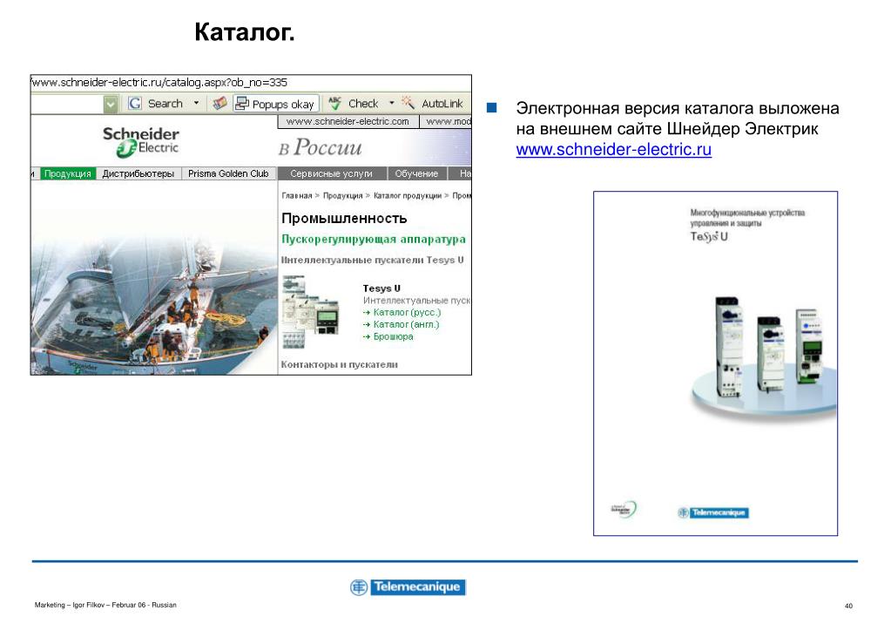Click Telemecanique logo on the catalog cover
Image resolution: width=891 pixels, height=617 pixels.
pos(713,512)
